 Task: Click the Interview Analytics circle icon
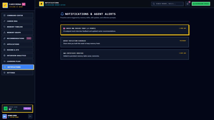5,55
